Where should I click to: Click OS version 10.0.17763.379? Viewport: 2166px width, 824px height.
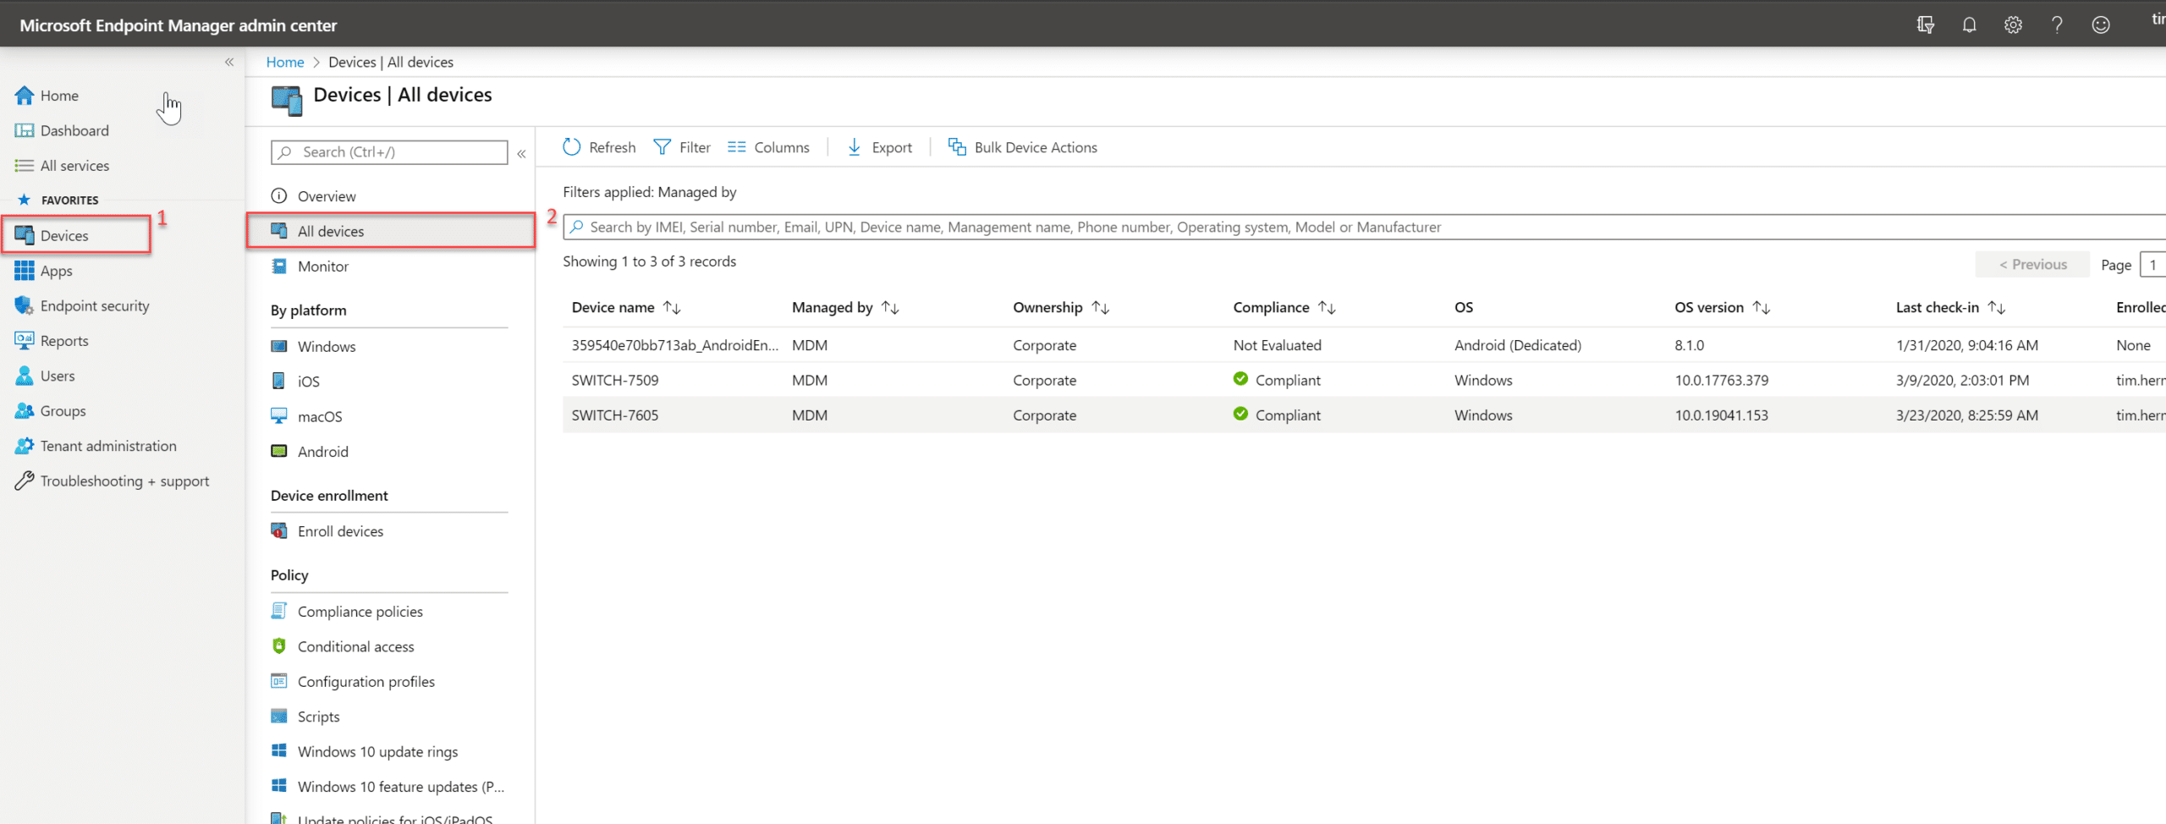pyautogui.click(x=1722, y=380)
